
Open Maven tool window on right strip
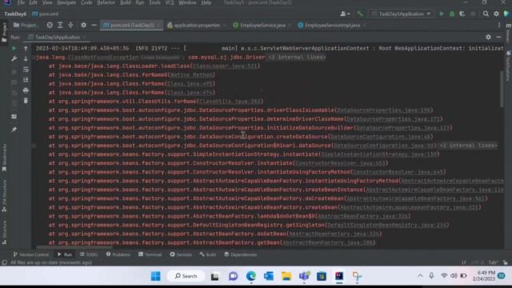tap(509, 33)
